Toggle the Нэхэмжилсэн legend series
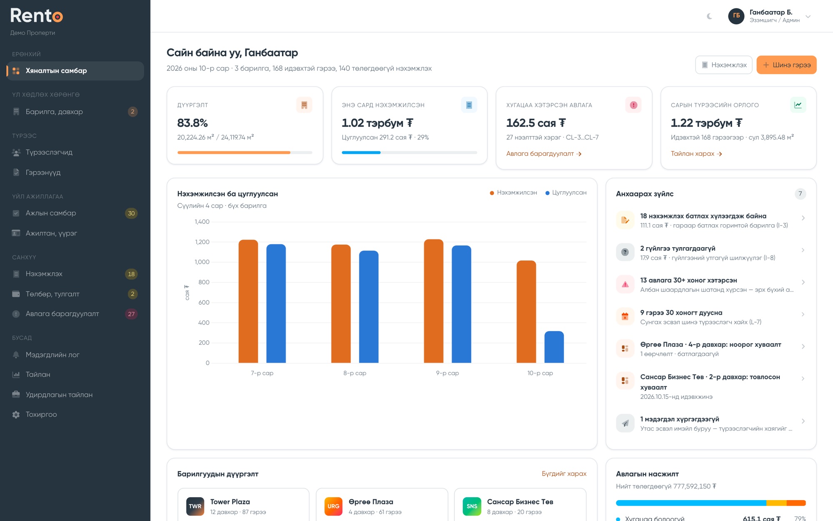Viewport: 833px width, 521px height. point(513,193)
